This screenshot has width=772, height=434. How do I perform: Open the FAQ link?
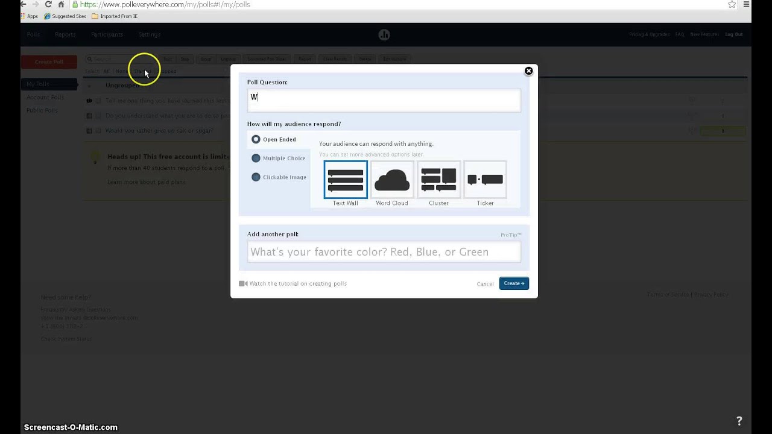click(x=680, y=34)
